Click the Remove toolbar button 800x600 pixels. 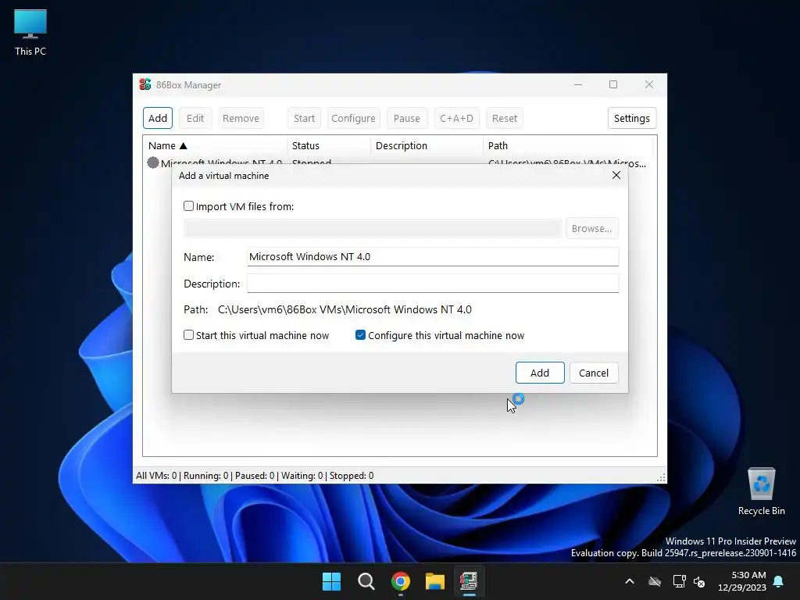241,119
